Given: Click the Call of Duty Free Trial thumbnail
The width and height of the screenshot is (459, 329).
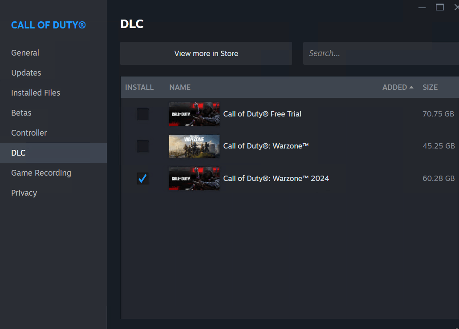Looking at the screenshot, I should pyautogui.click(x=195, y=114).
